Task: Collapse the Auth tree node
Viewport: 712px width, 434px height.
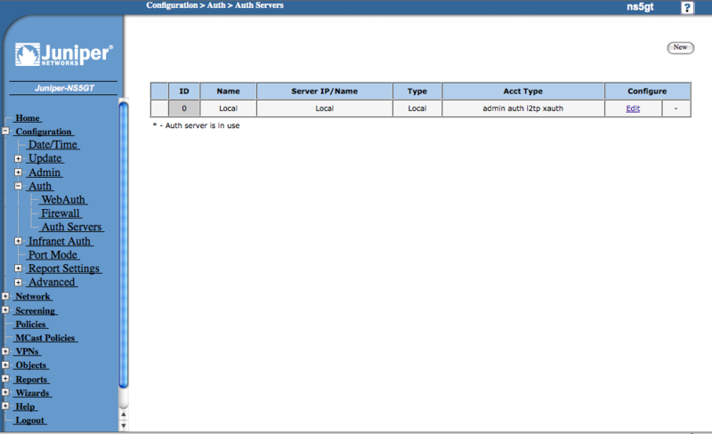Action: tap(18, 186)
